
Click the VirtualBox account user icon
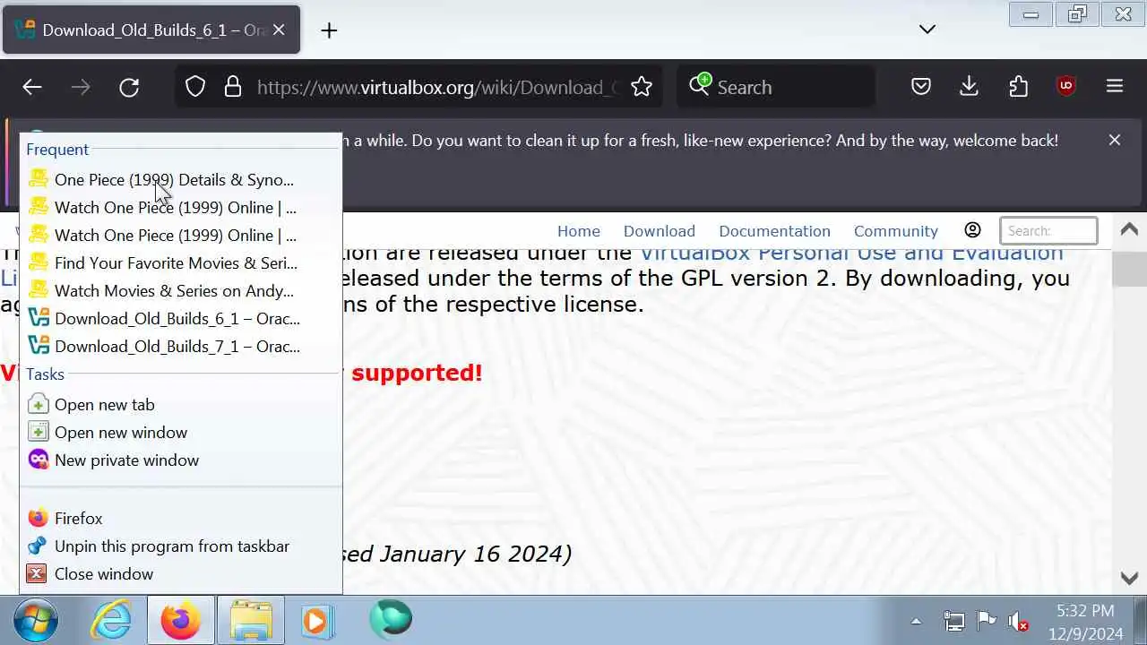coord(972,230)
